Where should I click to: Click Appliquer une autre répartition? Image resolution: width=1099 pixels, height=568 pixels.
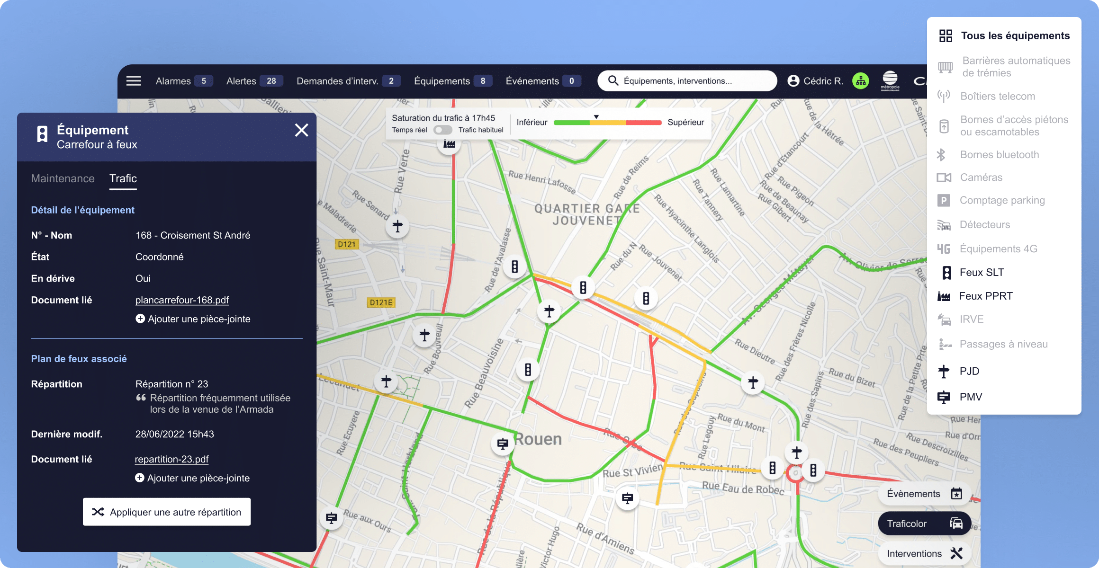167,512
